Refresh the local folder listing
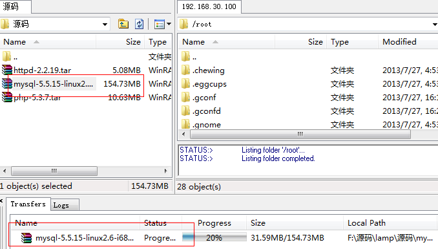The width and height of the screenshot is (438, 249). click(x=139, y=24)
